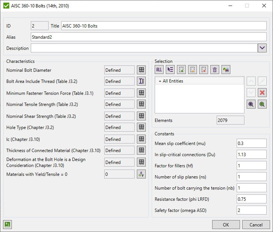Expand the All Entities tree item
This screenshot has width=273, height=232.
click(x=160, y=81)
